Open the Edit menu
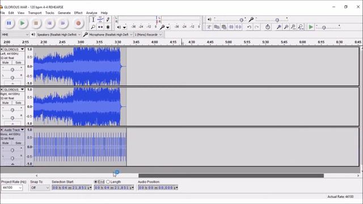Viewport: 363px width, 204px height. (11, 12)
